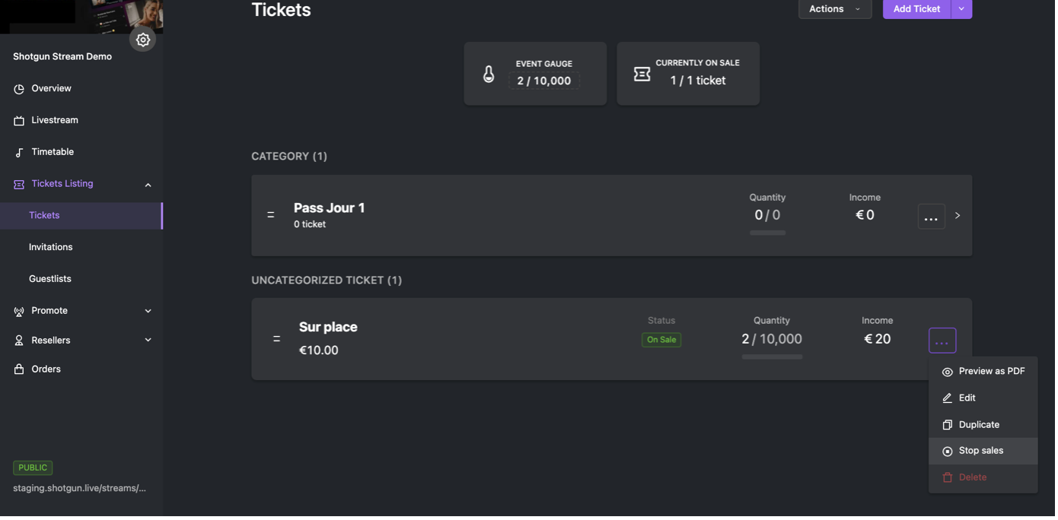Click the Orders bag icon
Viewport: 1058px width, 520px height.
point(19,369)
